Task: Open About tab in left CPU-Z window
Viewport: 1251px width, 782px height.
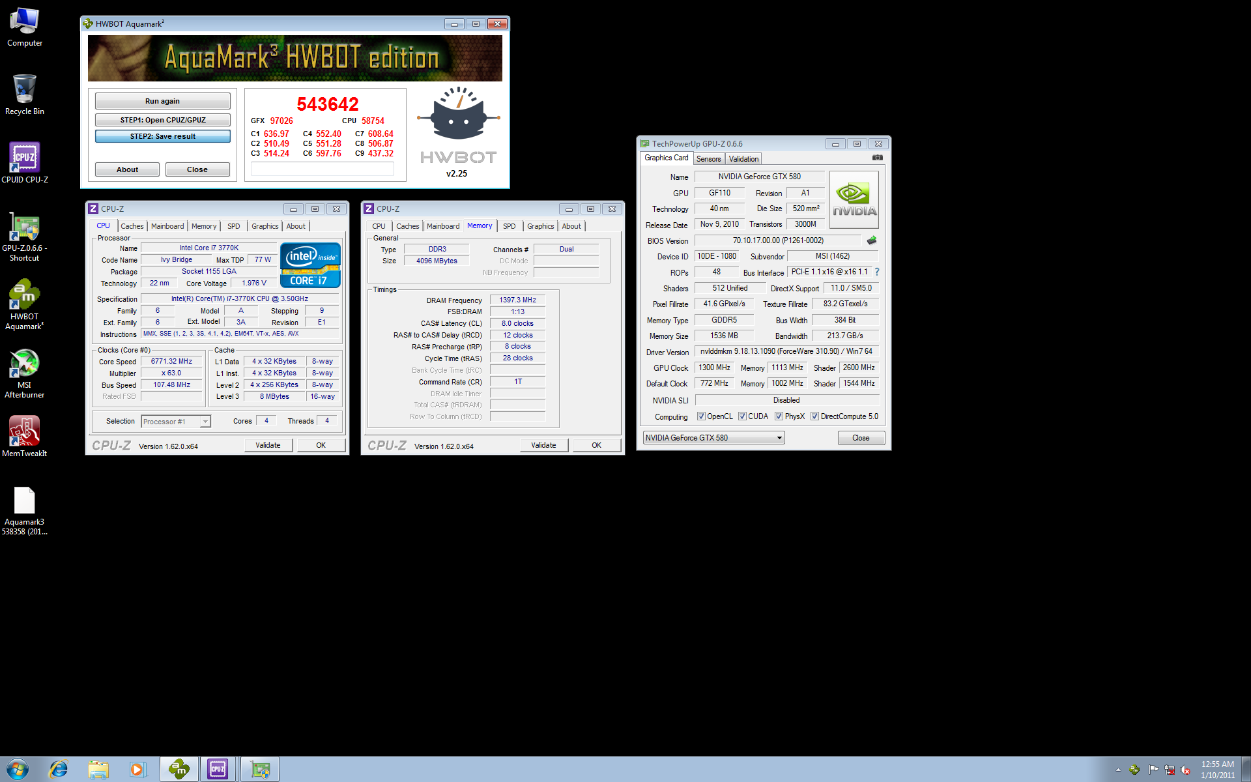Action: (296, 226)
